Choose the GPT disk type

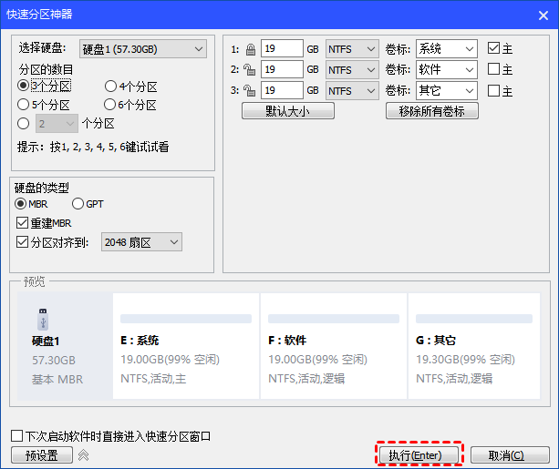coord(78,204)
